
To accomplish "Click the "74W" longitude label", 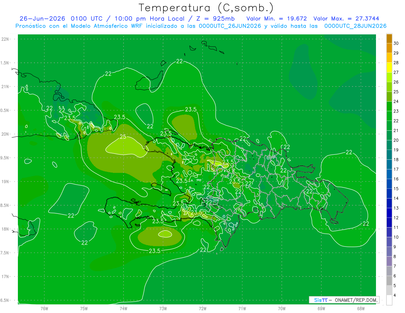I will click(x=123, y=309).
